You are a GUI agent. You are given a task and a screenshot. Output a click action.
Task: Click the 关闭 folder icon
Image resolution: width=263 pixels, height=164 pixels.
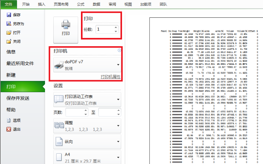click(9, 41)
